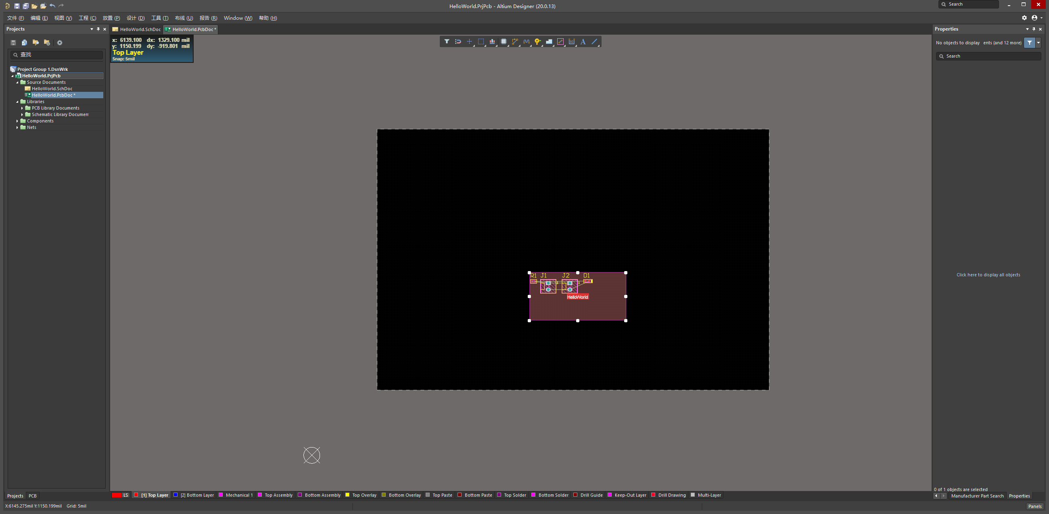Choose the dashed rectangle selection tool
The image size is (1049, 514).
tap(481, 41)
